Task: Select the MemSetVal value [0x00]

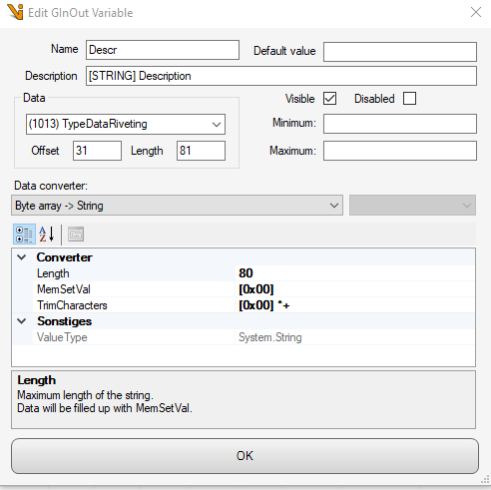Action: [x=355, y=289]
